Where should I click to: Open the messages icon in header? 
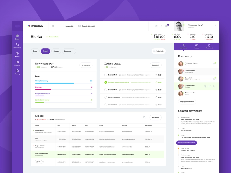point(156,26)
